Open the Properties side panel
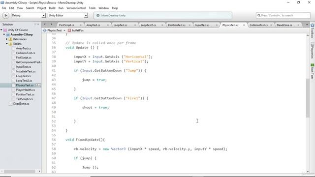 [x=312, y=50]
